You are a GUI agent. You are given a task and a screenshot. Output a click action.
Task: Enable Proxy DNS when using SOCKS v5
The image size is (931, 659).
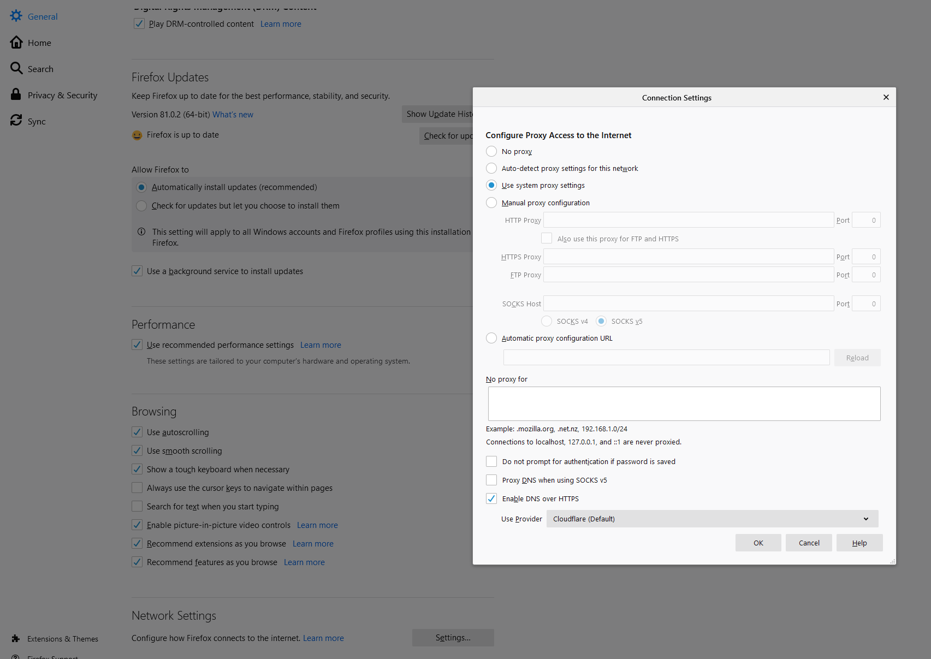coord(491,480)
